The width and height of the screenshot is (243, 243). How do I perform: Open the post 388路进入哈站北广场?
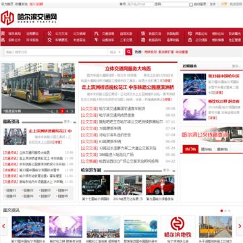[x=116, y=155]
